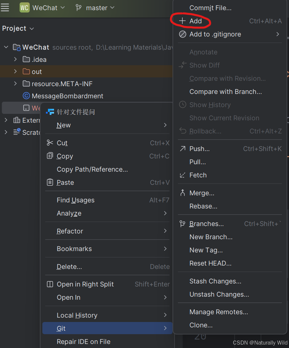This screenshot has width=289, height=348.
Task: Select Copy Path/Reference...
Action: point(107,169)
